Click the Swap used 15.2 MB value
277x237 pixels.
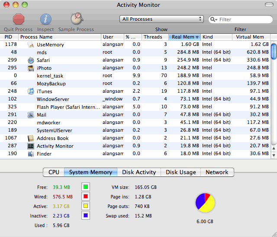coord(143,216)
